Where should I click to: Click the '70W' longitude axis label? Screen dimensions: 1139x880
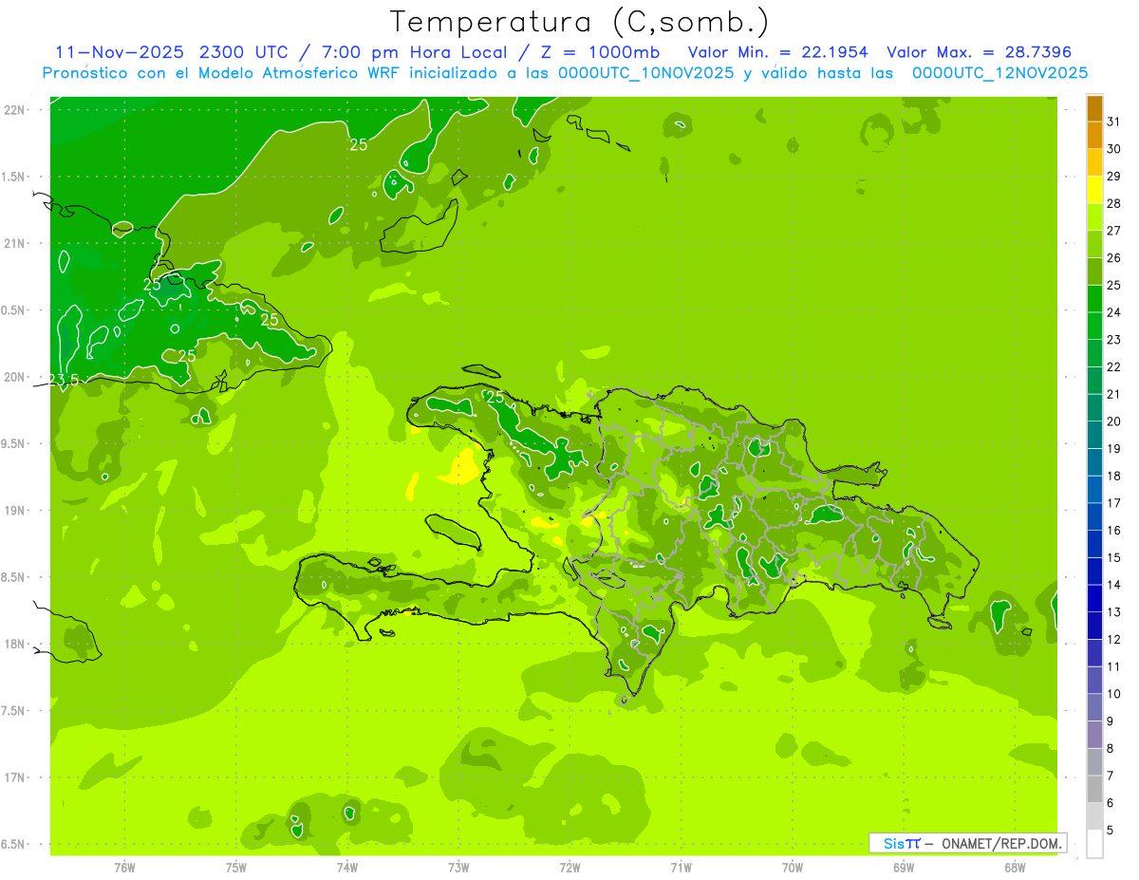(793, 868)
